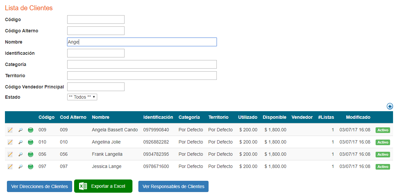Focus the Código input field
The width and height of the screenshot is (397, 195).
tap(96, 19)
